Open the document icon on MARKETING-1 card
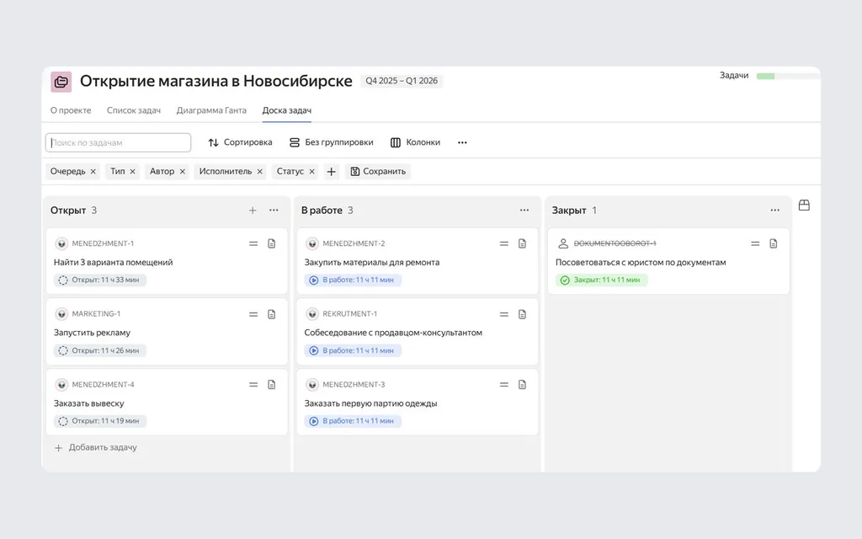Image resolution: width=862 pixels, height=539 pixels. [x=272, y=314]
